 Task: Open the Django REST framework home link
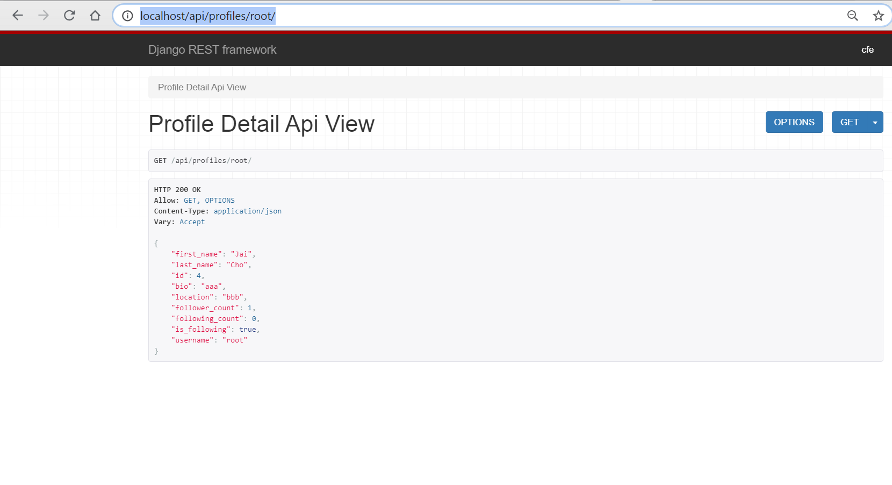pyautogui.click(x=212, y=49)
